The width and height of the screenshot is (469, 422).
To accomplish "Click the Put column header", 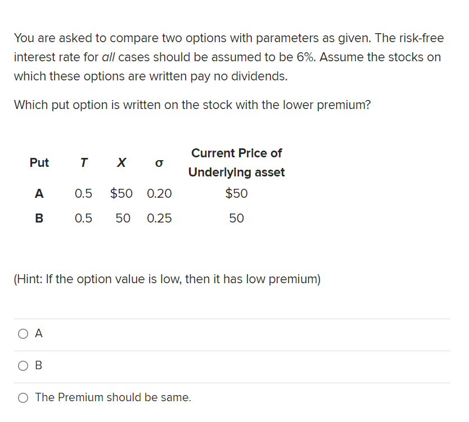I will point(39,162).
